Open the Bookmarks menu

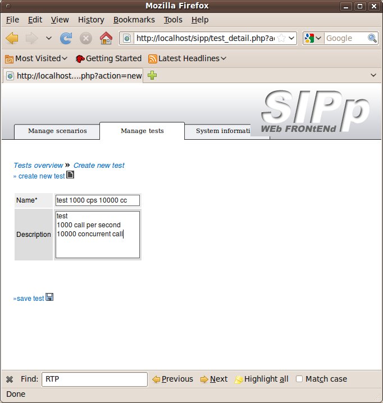134,20
